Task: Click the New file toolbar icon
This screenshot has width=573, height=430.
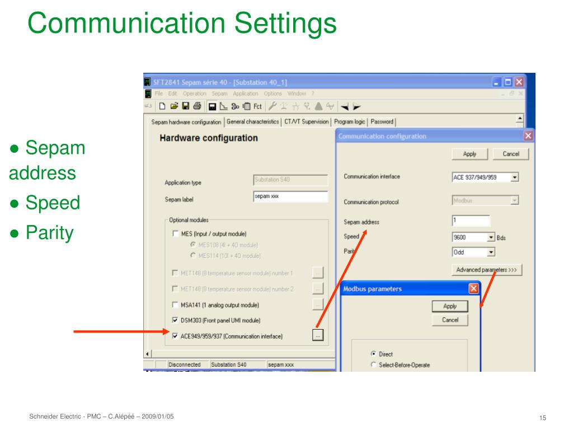Action: click(x=162, y=106)
